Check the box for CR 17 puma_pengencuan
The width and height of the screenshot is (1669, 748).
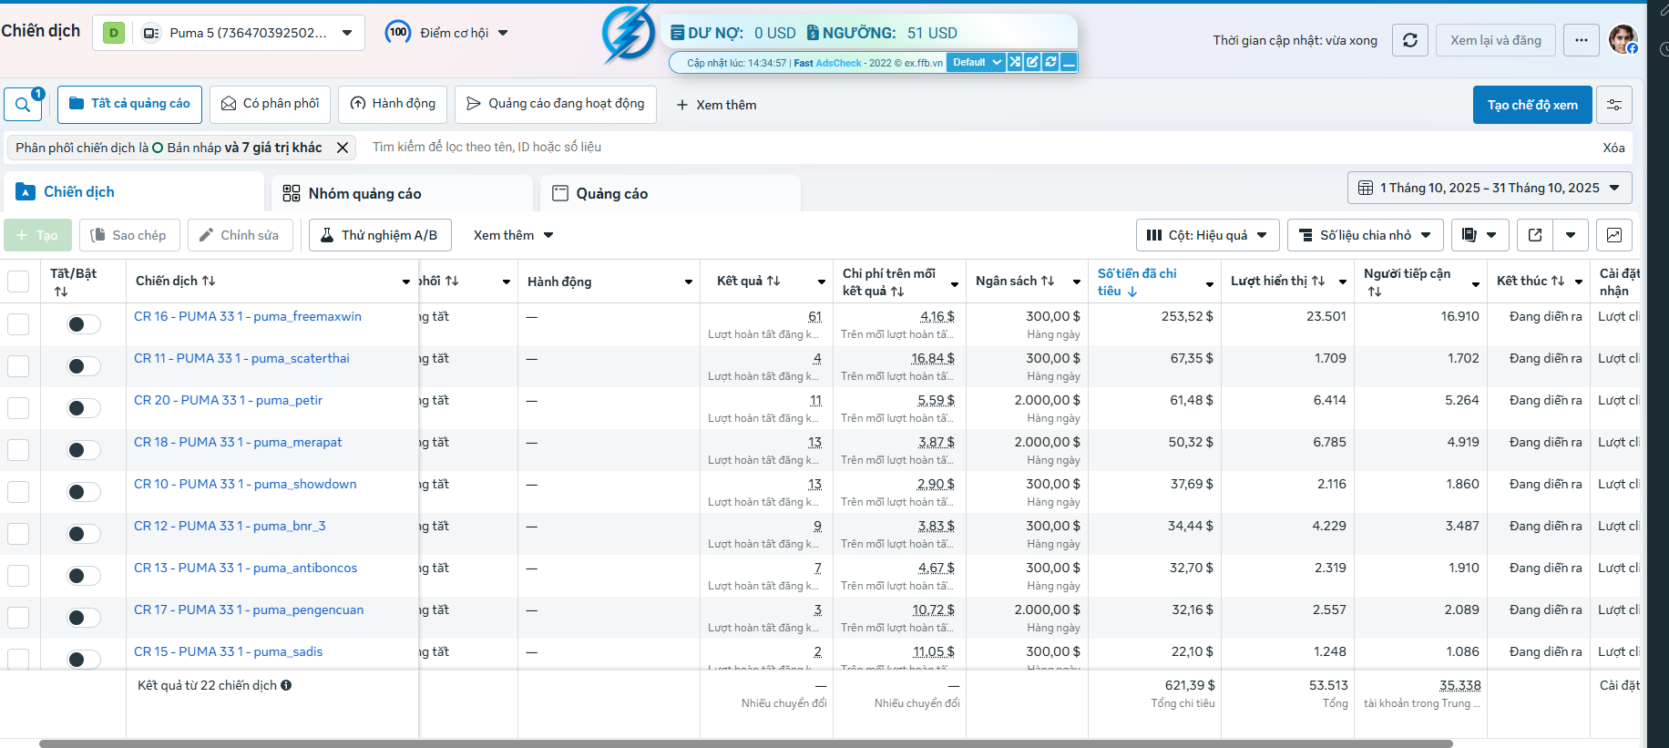point(18,618)
